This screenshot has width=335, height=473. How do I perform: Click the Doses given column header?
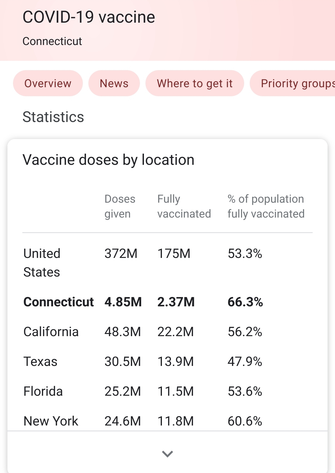click(x=120, y=206)
